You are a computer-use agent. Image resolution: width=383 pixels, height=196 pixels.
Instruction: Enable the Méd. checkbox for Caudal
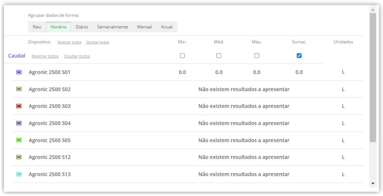(x=219, y=56)
